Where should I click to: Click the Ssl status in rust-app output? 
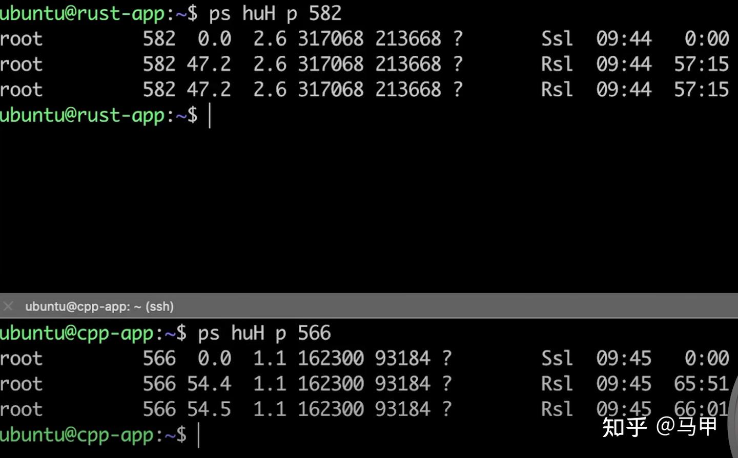pyautogui.click(x=557, y=39)
